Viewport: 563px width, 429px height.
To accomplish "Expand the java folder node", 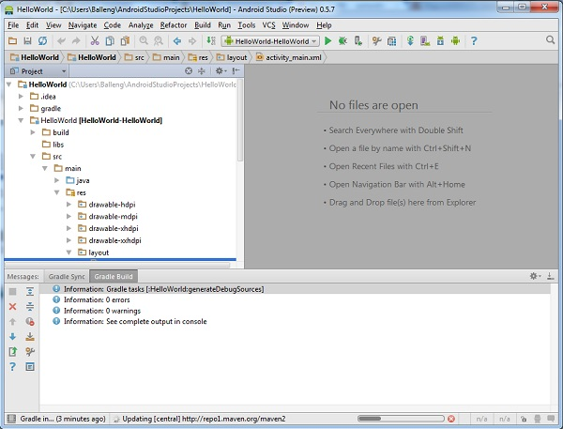I will 55,179.
